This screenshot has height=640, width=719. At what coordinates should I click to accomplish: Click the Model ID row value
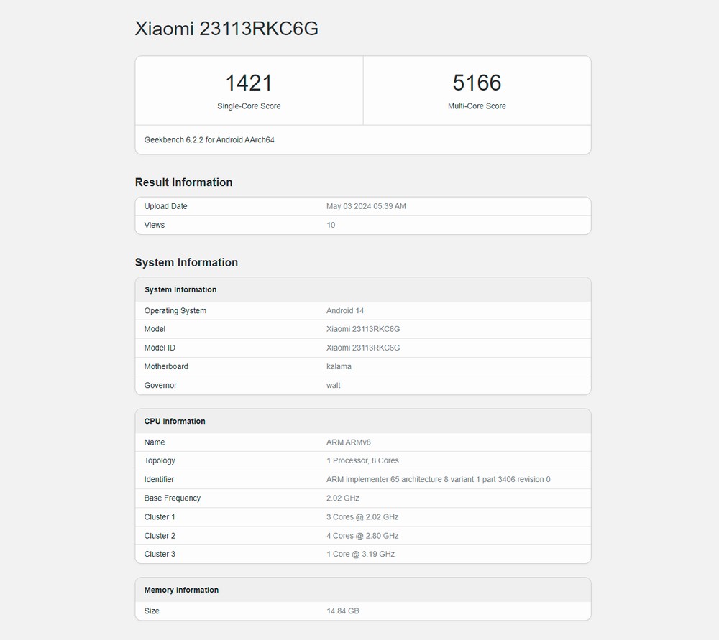click(x=363, y=348)
